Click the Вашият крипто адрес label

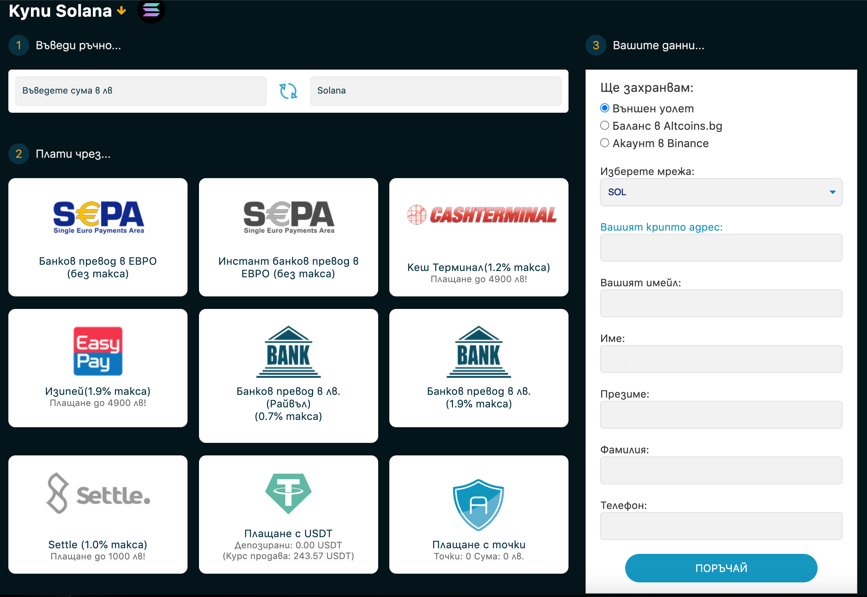coord(661,227)
